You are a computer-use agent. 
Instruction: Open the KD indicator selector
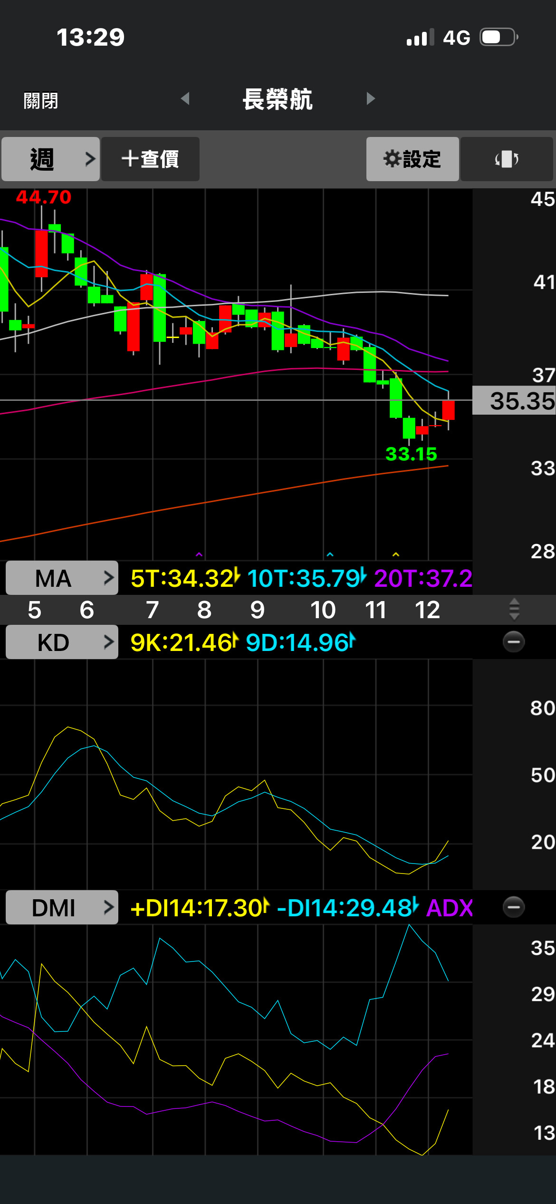62,642
